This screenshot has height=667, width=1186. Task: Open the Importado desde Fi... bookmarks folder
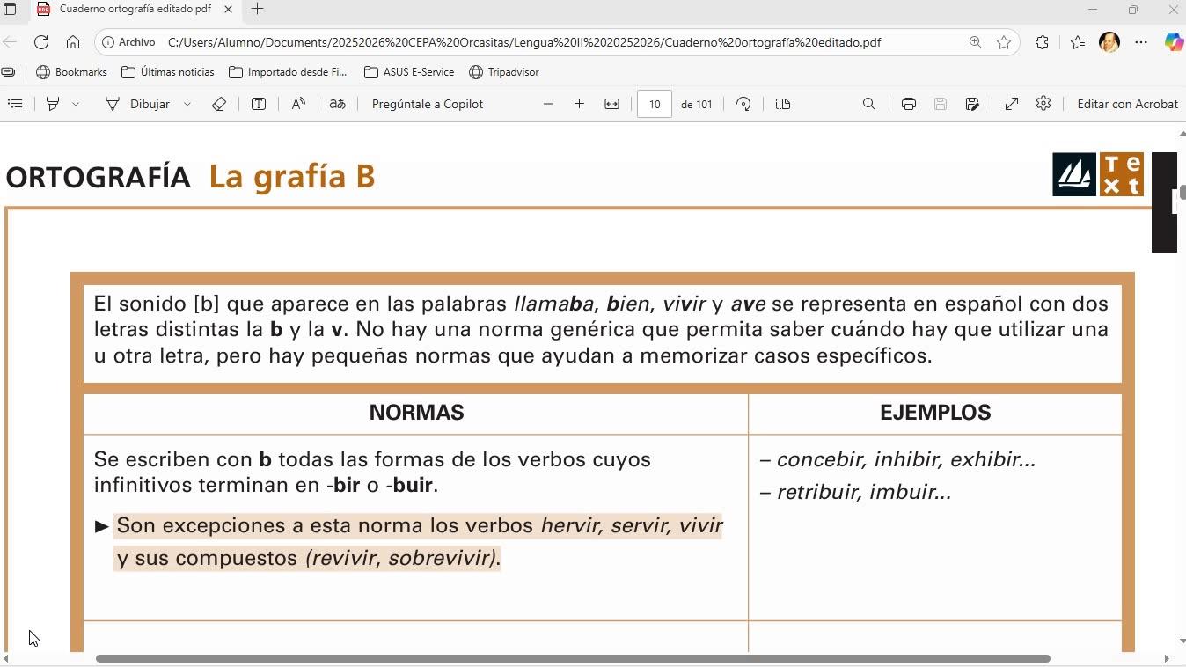288,72
